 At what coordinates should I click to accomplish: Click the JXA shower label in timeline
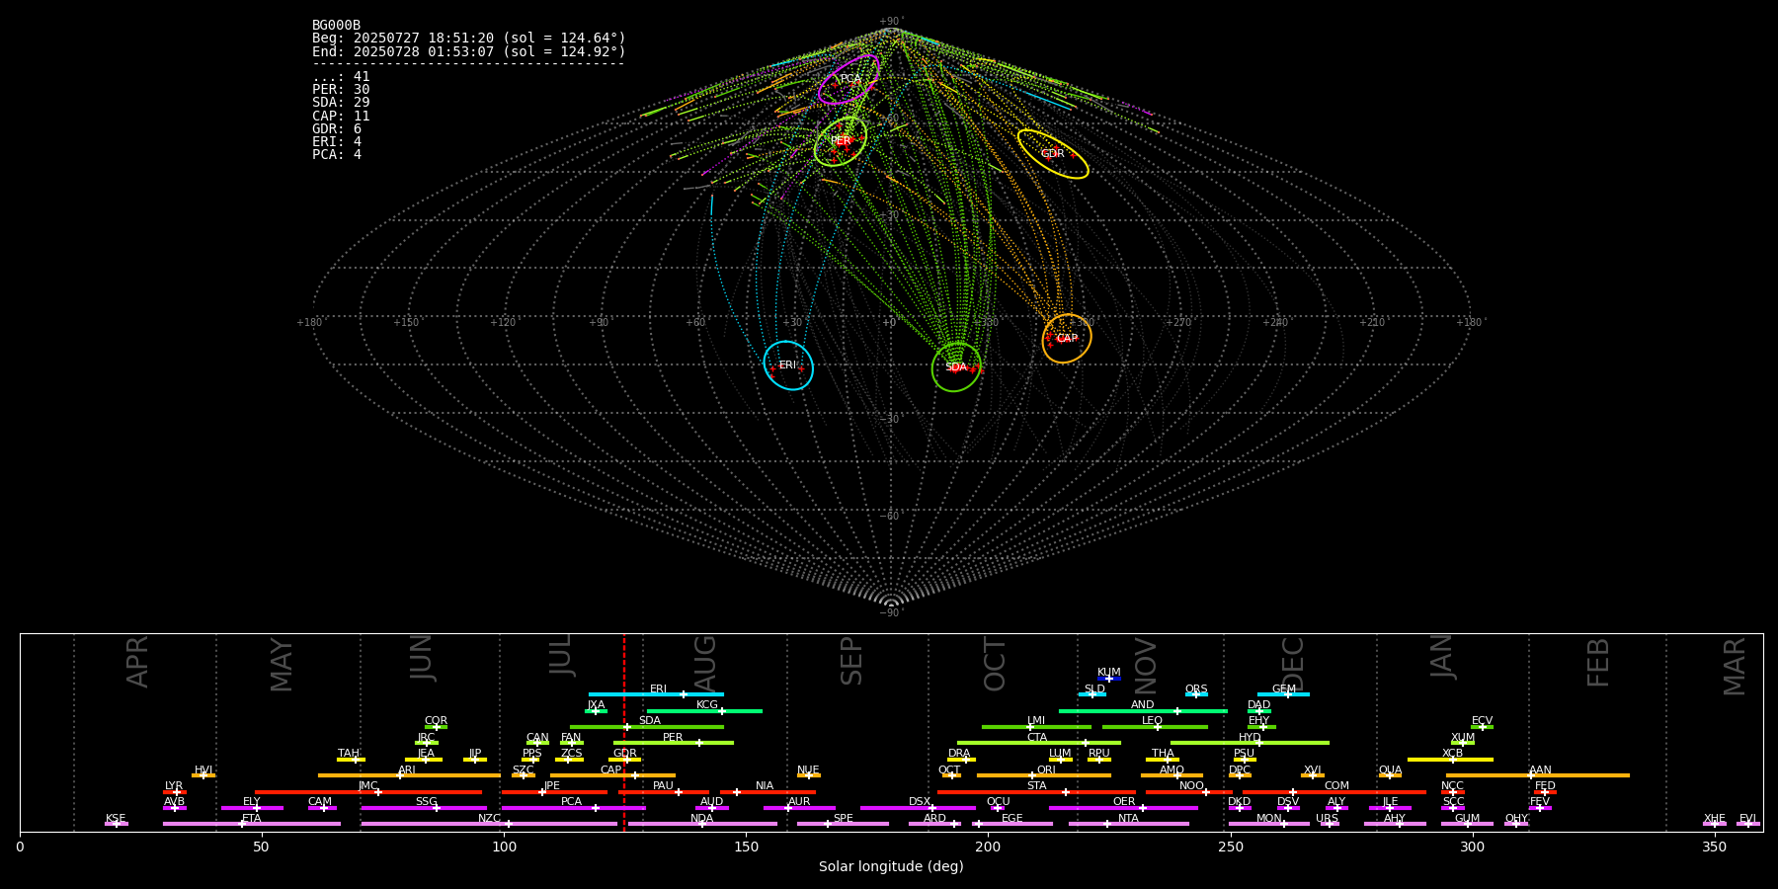[x=597, y=705]
